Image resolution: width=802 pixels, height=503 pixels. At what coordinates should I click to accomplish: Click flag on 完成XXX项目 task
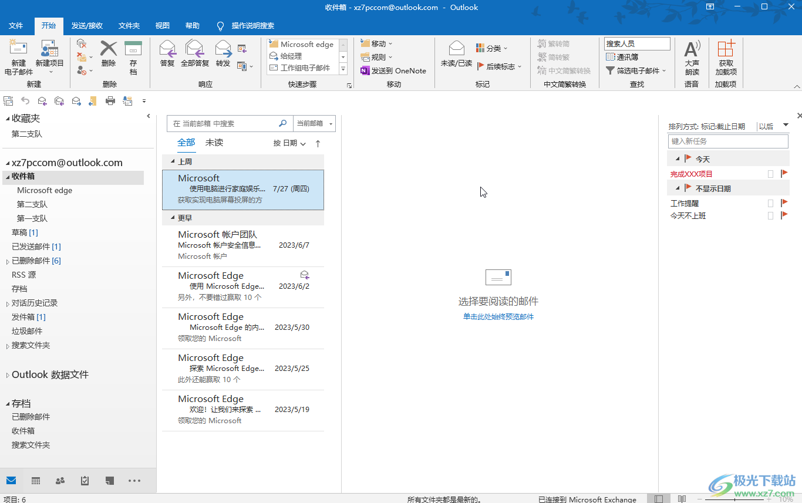(x=784, y=174)
